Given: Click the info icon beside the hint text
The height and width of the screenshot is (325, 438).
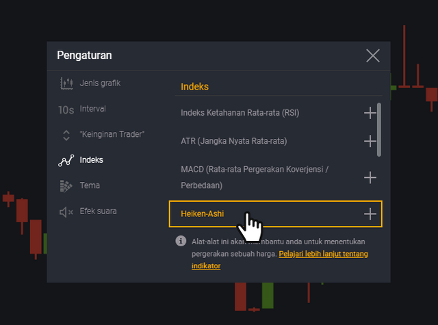Looking at the screenshot, I should [x=181, y=240].
